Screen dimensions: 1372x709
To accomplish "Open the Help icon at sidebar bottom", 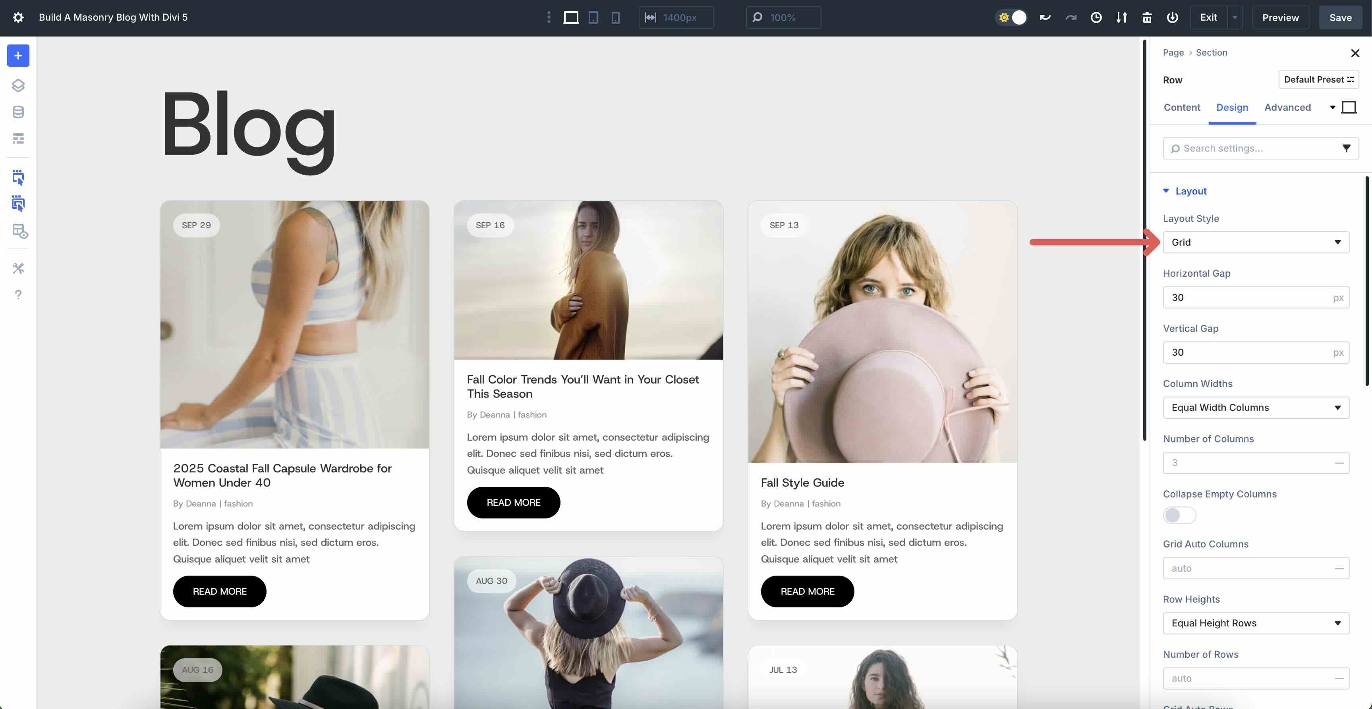I will click(x=18, y=294).
